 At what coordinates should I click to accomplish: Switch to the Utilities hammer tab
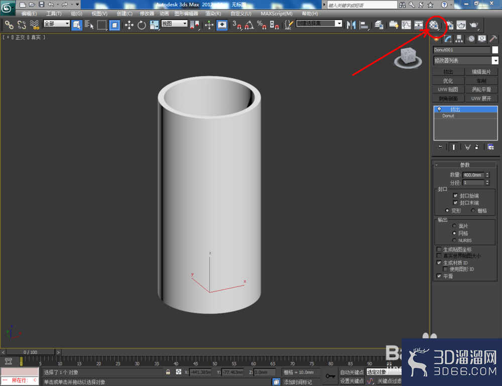coord(493,39)
